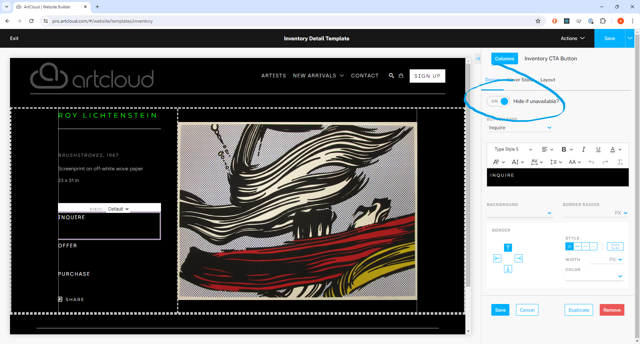640x344 pixels.
Task: Expand the Actions menu
Action: (573, 38)
